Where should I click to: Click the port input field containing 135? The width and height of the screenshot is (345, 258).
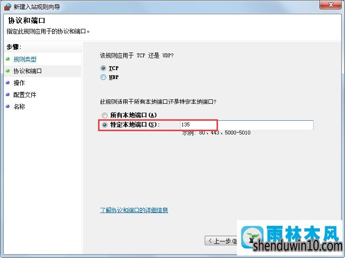[x=246, y=125]
